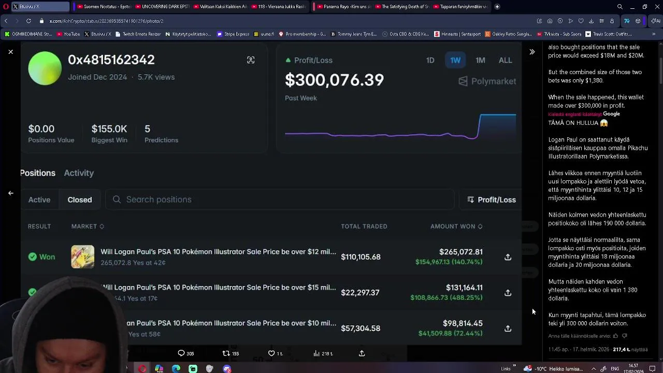
Task: Click the TOTAL TRADED column header
Action: pyautogui.click(x=364, y=226)
